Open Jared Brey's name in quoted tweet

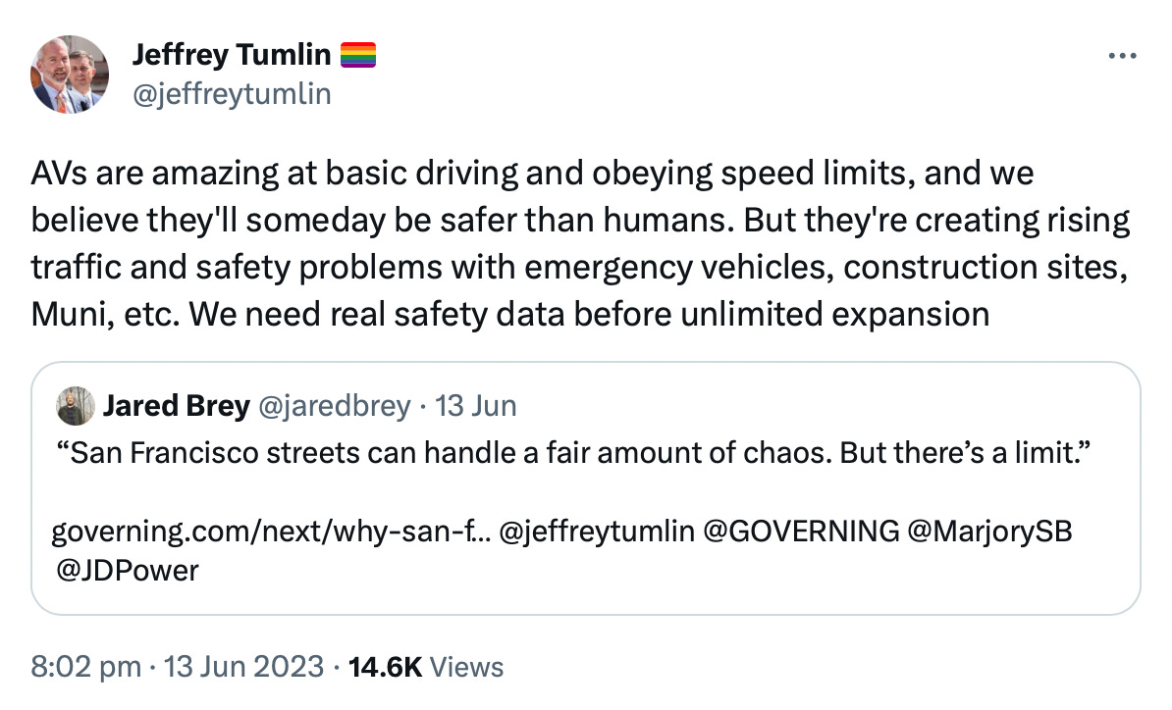[x=177, y=406]
